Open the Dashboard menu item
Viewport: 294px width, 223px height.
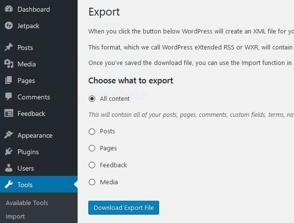(x=39, y=9)
